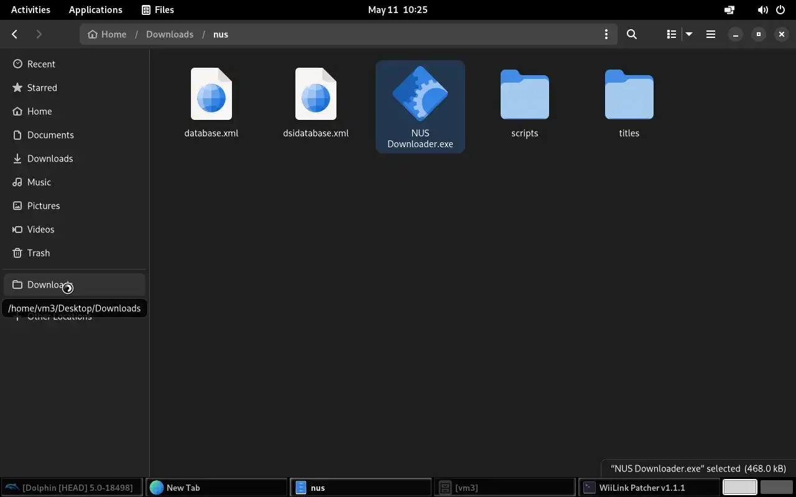Screen dimensions: 796x497
Task: Open Documents in the sidebar
Action: coord(75,135)
